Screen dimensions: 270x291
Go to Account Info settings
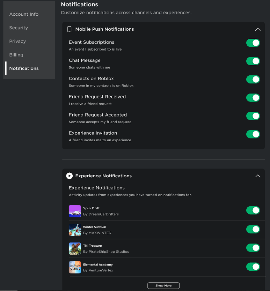(x=24, y=14)
